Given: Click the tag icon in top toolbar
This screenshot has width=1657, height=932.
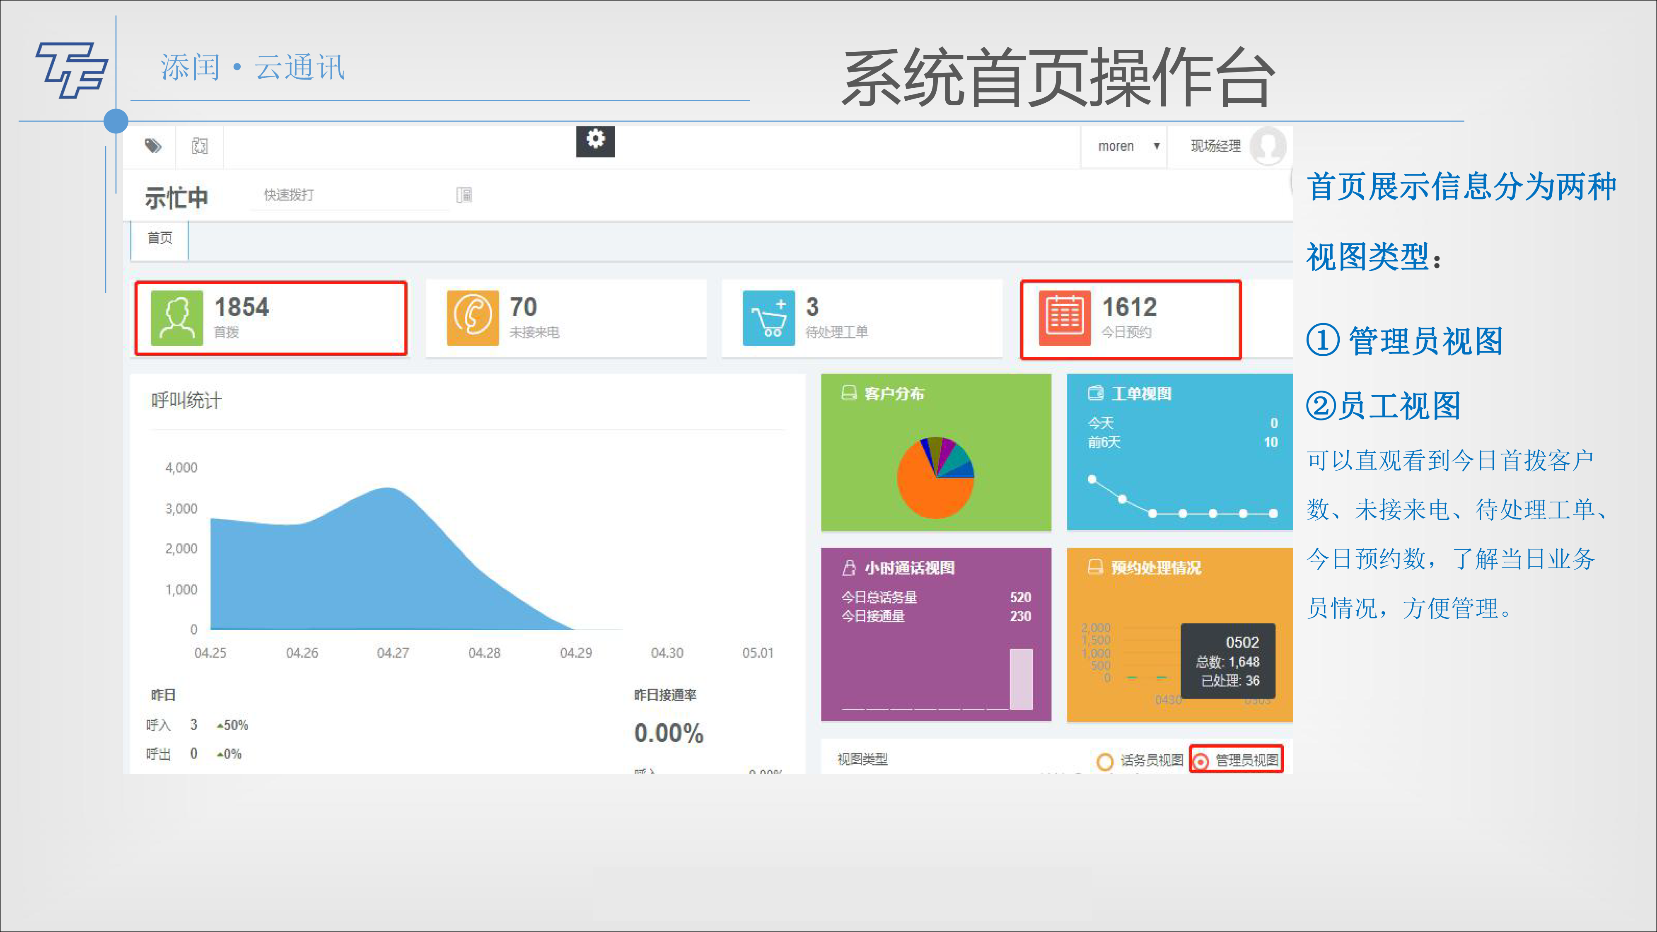Looking at the screenshot, I should click(152, 146).
